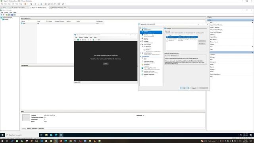Screen dimensions: 254x143
Task: Select DVD Drive under SCSI Controller
Action: tap(148, 50)
